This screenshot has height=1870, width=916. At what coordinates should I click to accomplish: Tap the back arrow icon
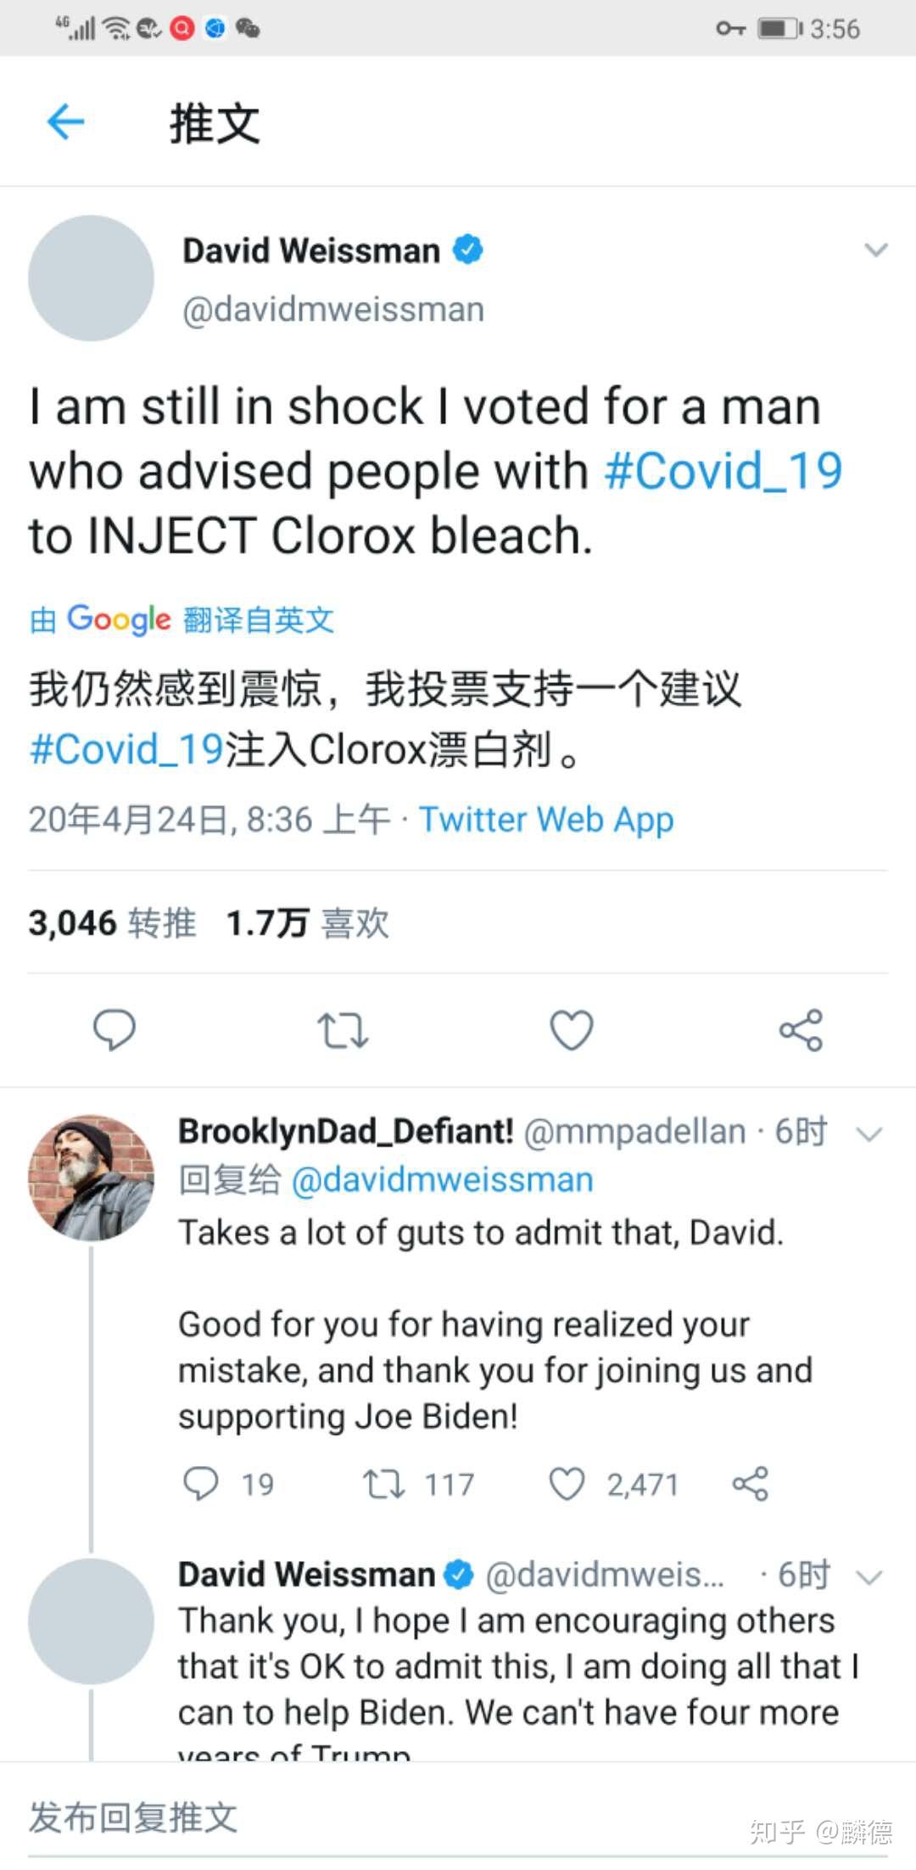pos(65,122)
